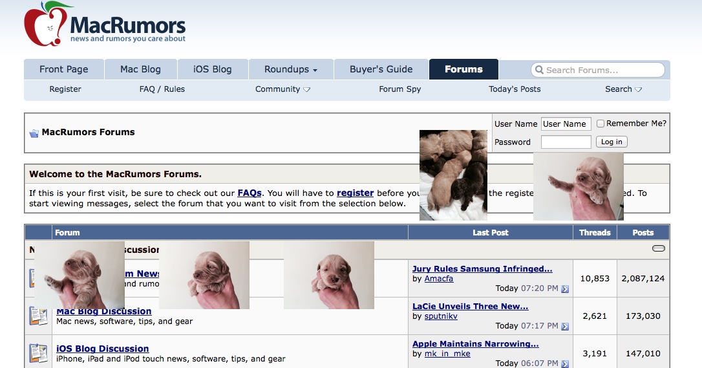View mk_in_mke's profile

click(447, 354)
